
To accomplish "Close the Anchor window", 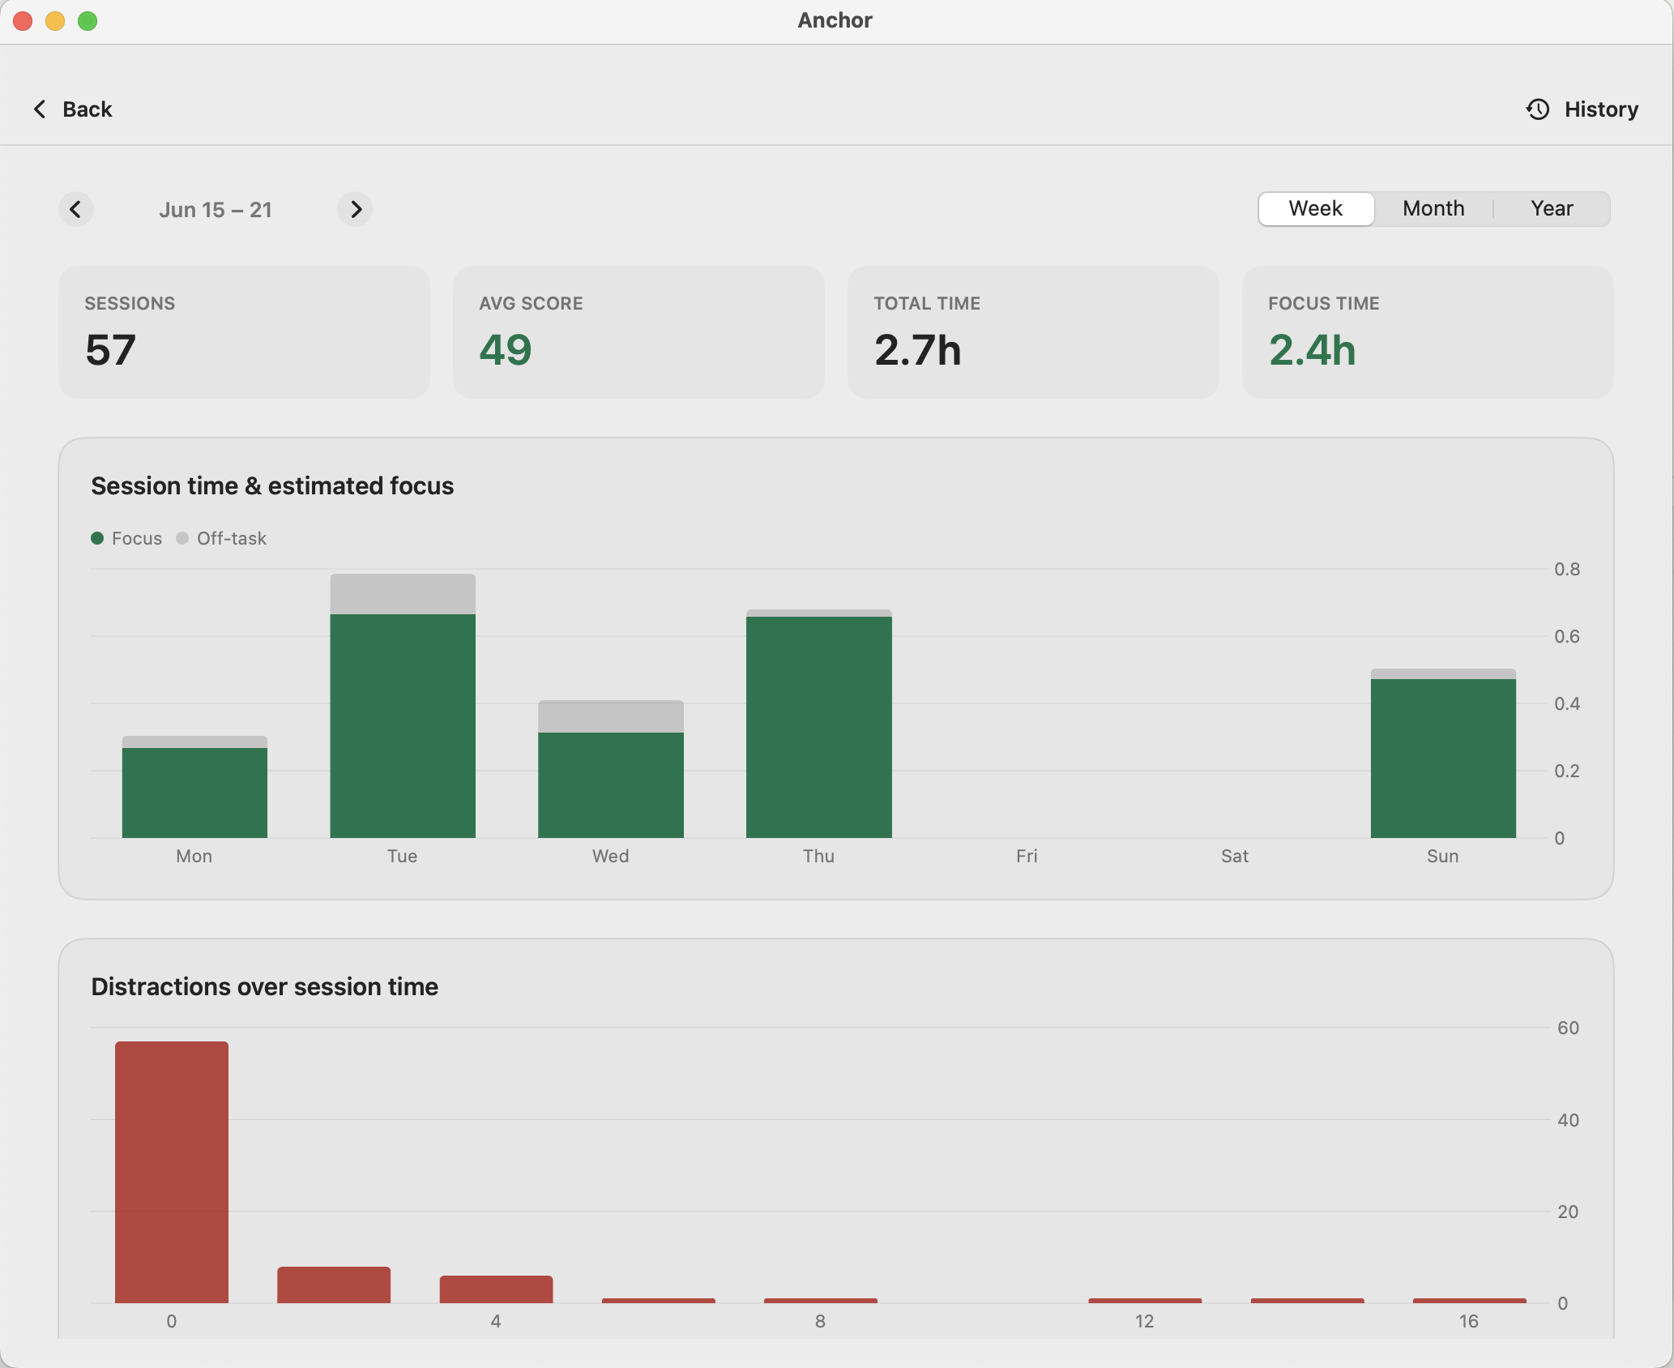I will 23,21.
